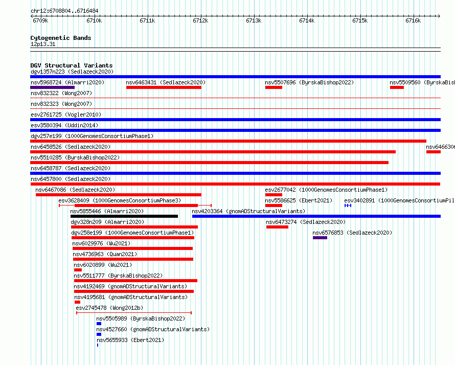Click the nsv4736963 (Quan2021) label
Screen dimensions: 455x365
105,254
